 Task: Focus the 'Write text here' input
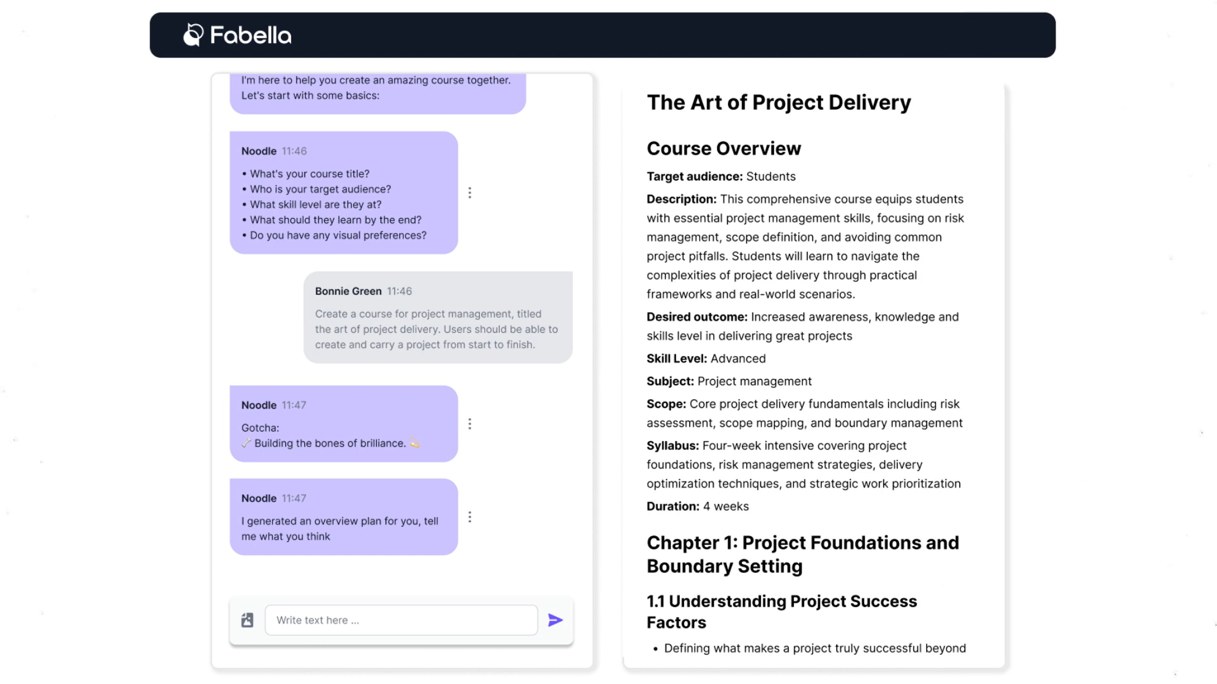pos(401,620)
